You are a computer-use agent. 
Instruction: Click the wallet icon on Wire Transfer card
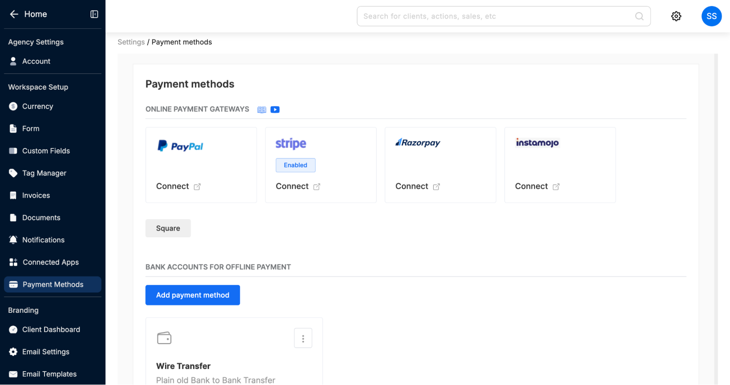click(x=164, y=338)
